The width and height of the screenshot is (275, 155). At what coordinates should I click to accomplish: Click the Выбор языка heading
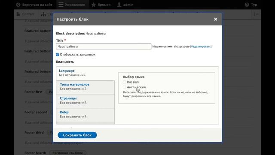pos(134,77)
